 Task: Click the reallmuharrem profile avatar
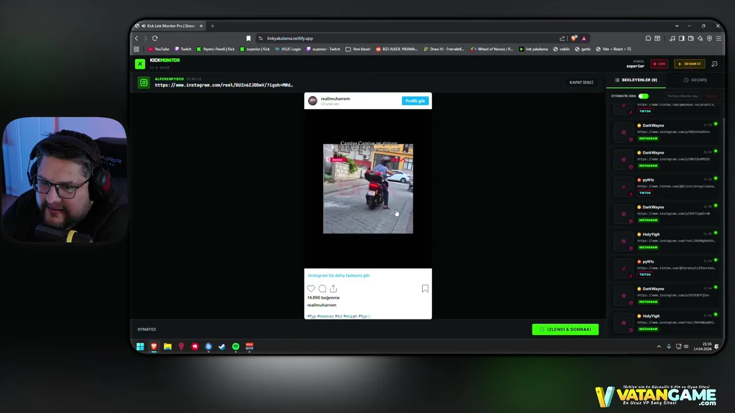[312, 100]
